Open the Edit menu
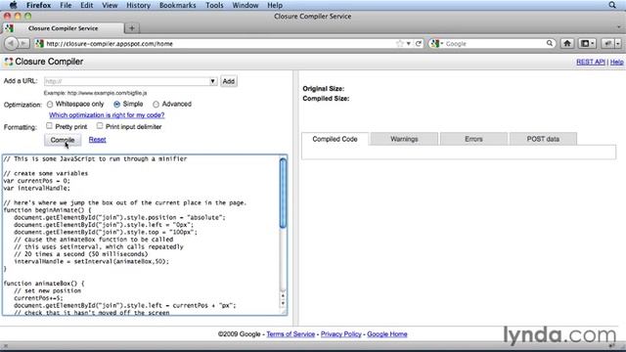Screen dimensions: 626x352 86,5
